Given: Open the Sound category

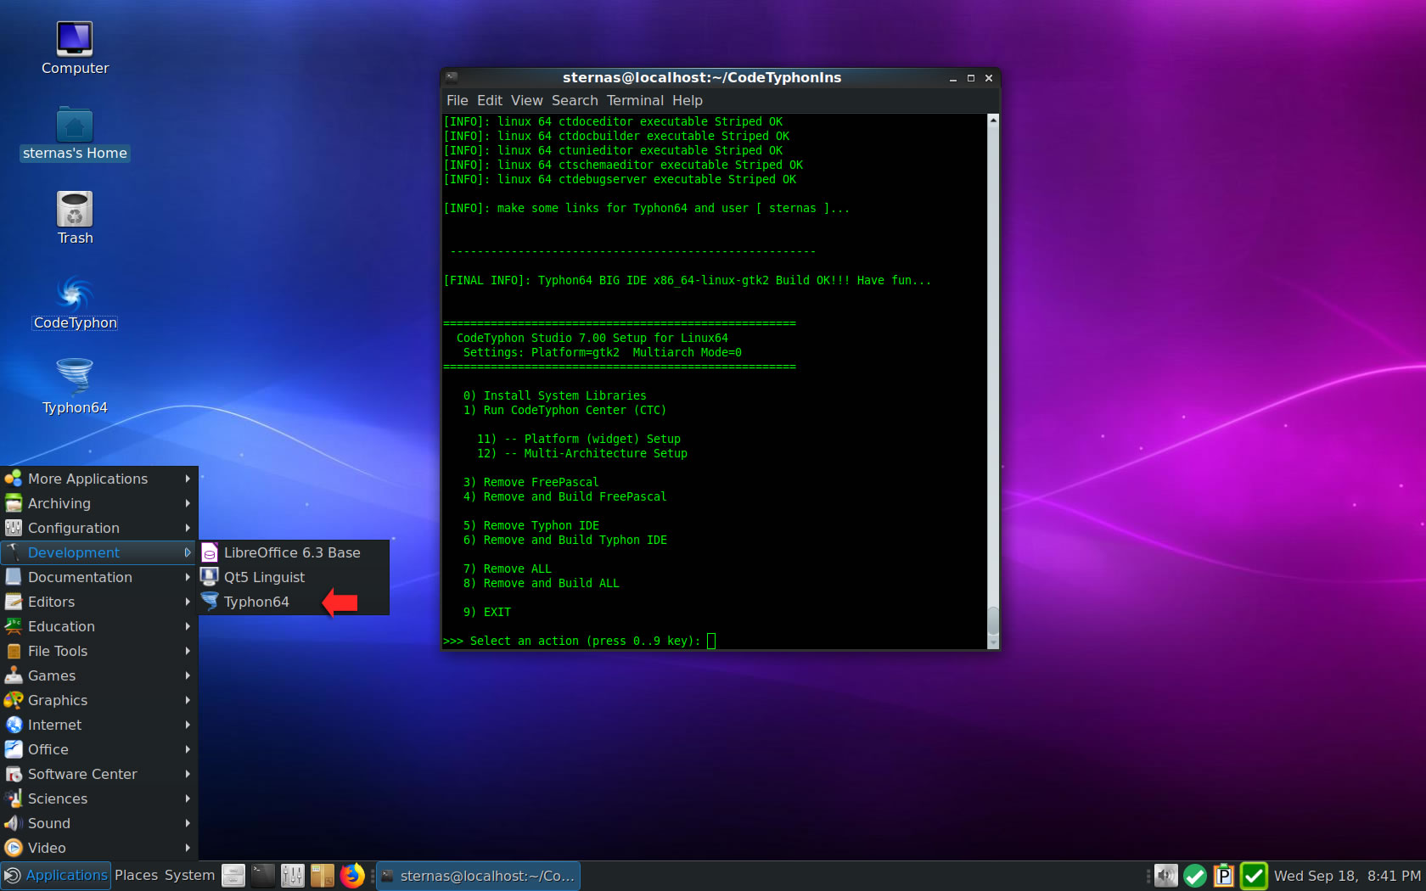Looking at the screenshot, I should click(99, 823).
